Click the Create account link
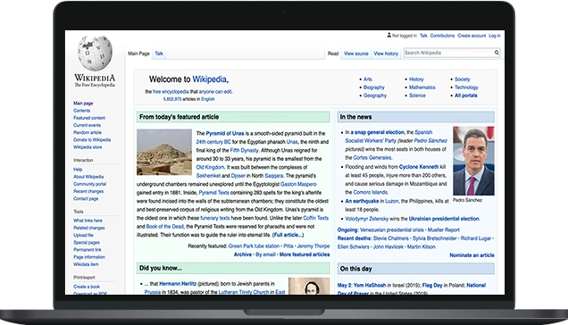This screenshot has width=568, height=325. (x=472, y=36)
